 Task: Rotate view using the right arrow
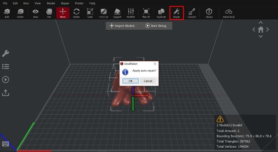[x=267, y=29]
